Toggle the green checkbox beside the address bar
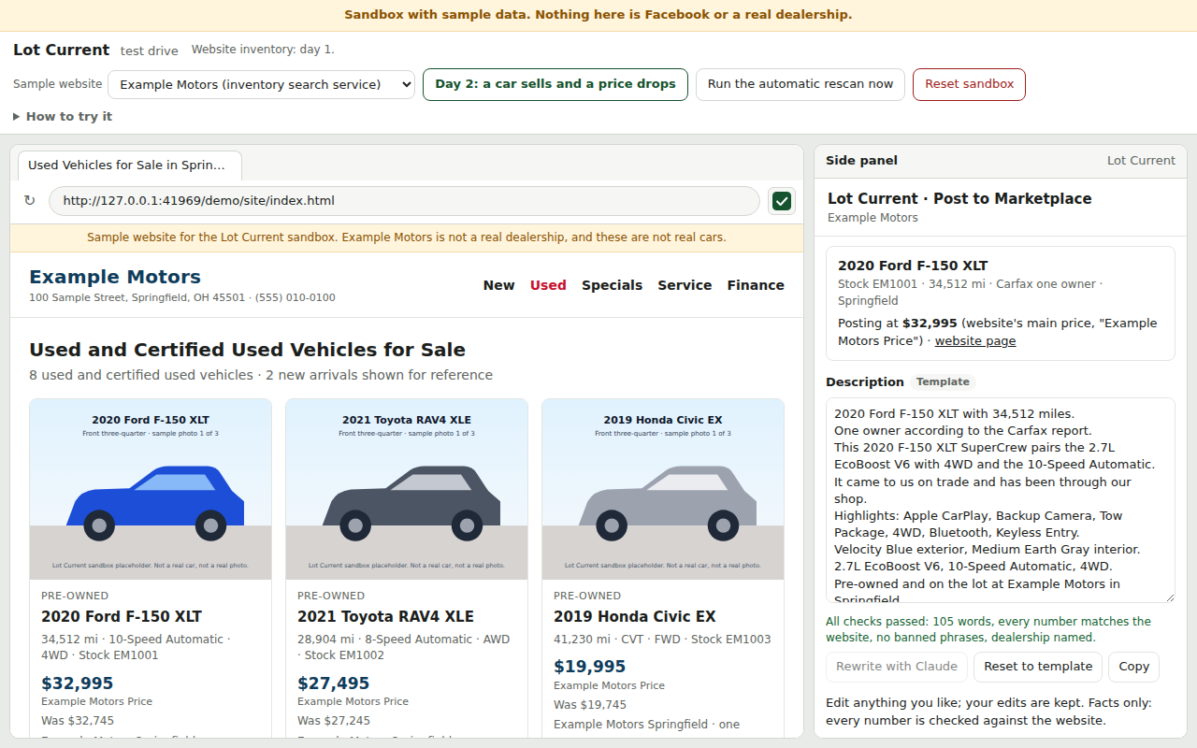The width and height of the screenshot is (1197, 748). 782,201
